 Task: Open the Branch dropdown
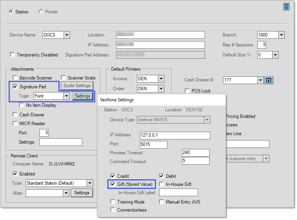pyautogui.click(x=281, y=35)
